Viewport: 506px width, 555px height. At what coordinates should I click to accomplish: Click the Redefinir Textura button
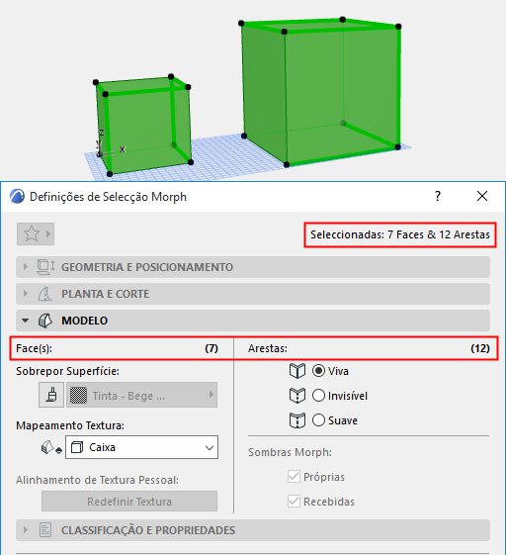[x=129, y=502]
